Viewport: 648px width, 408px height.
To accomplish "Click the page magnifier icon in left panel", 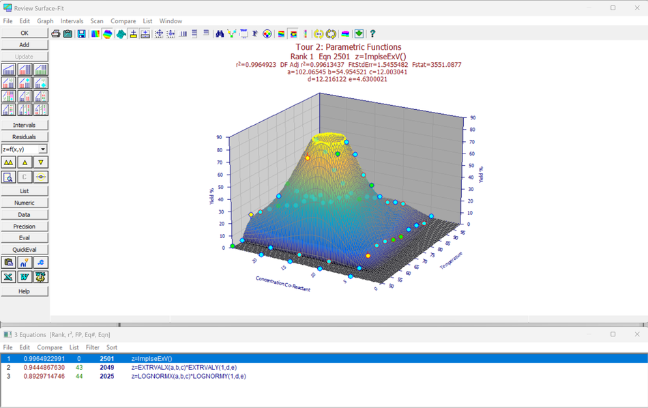I will 8,177.
